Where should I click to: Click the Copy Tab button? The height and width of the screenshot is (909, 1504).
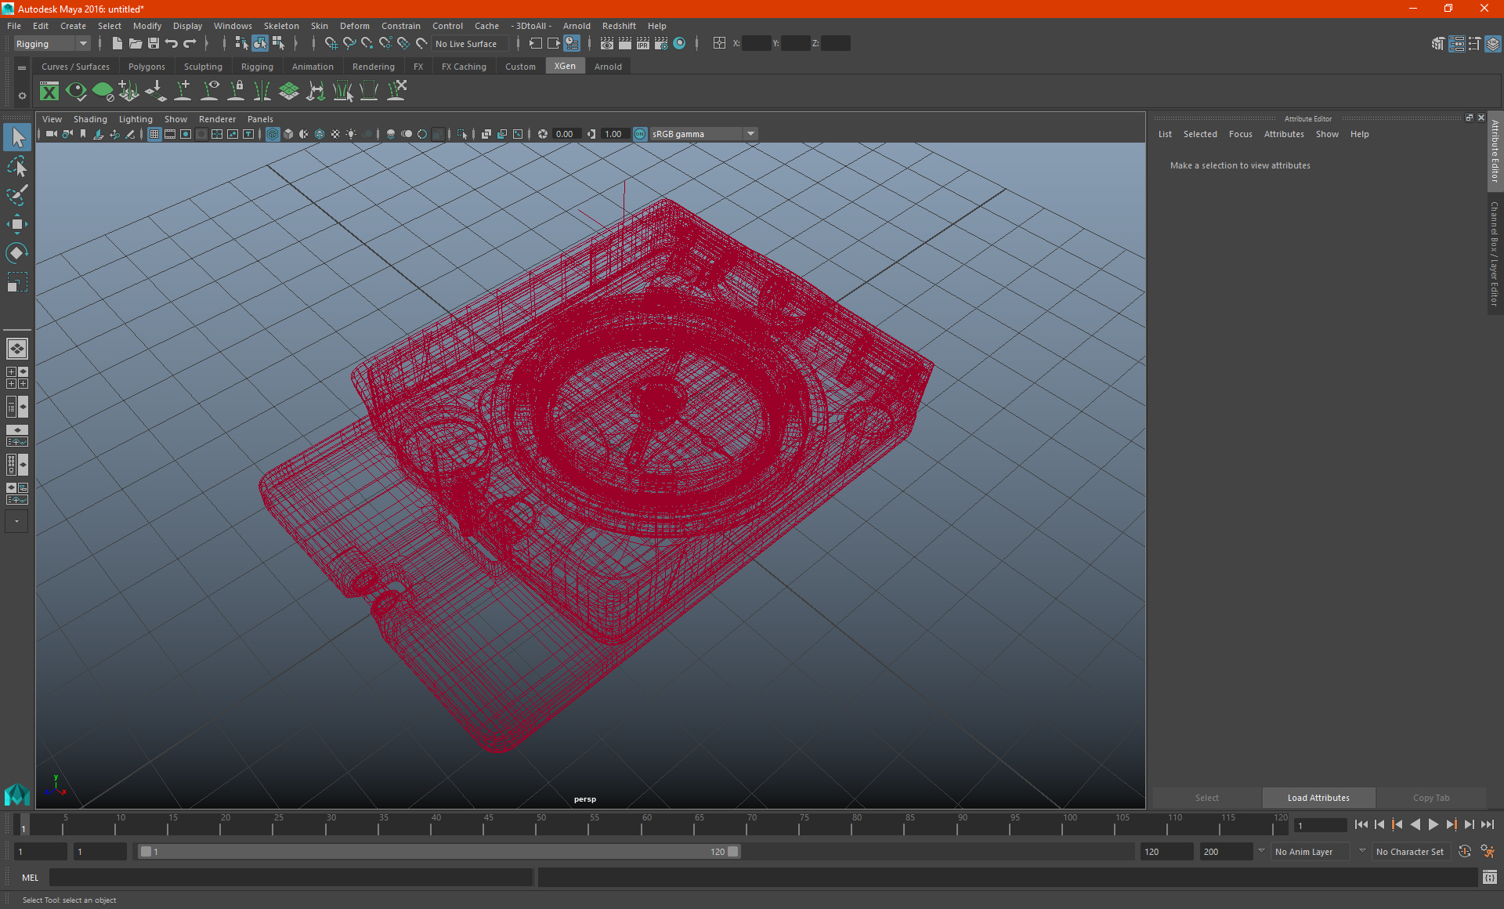1431,798
